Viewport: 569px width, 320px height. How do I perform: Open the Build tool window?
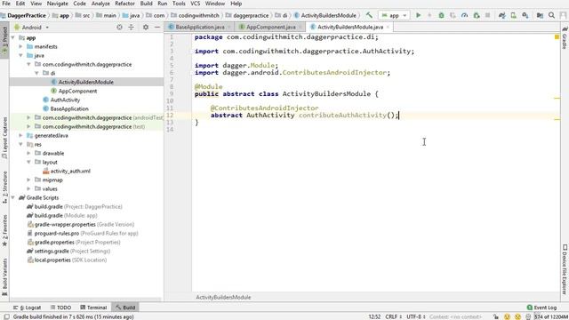click(x=125, y=308)
